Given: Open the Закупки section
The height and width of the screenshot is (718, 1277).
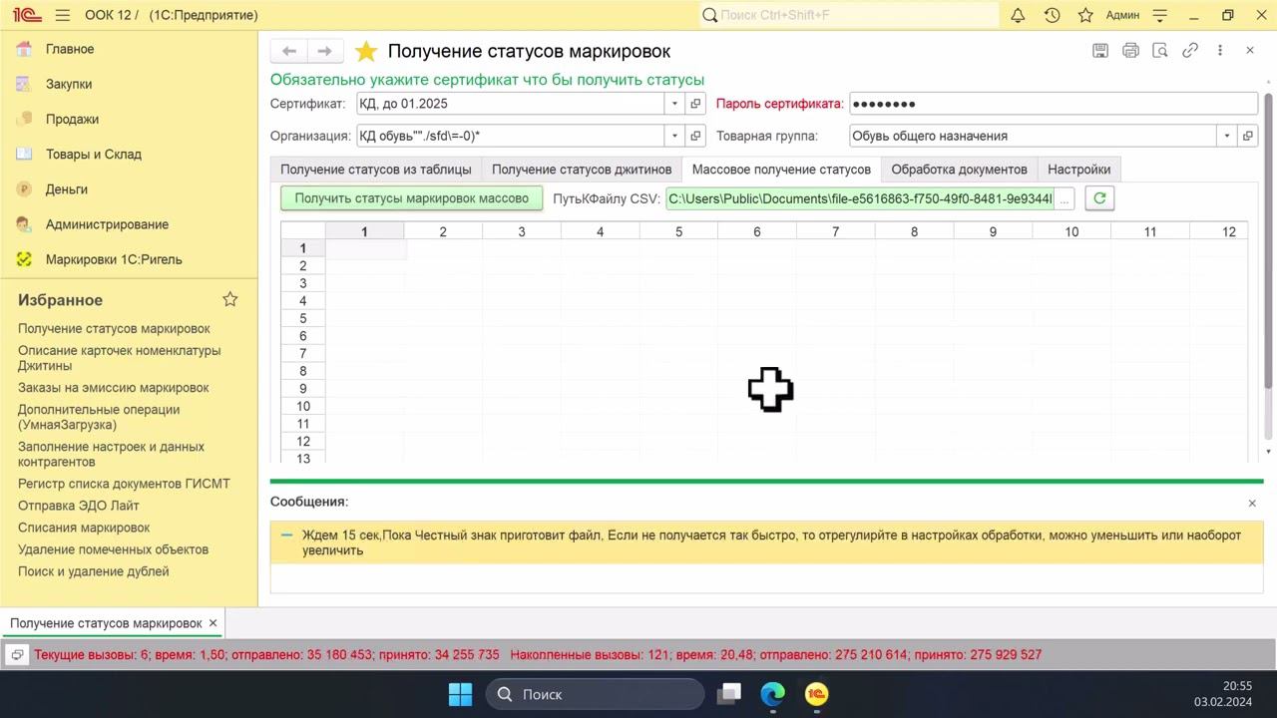Looking at the screenshot, I should point(69,84).
